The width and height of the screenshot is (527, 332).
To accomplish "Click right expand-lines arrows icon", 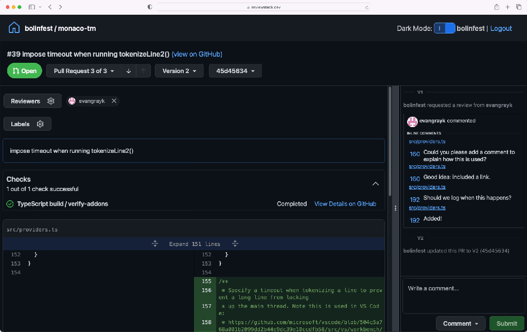I will [x=235, y=243].
